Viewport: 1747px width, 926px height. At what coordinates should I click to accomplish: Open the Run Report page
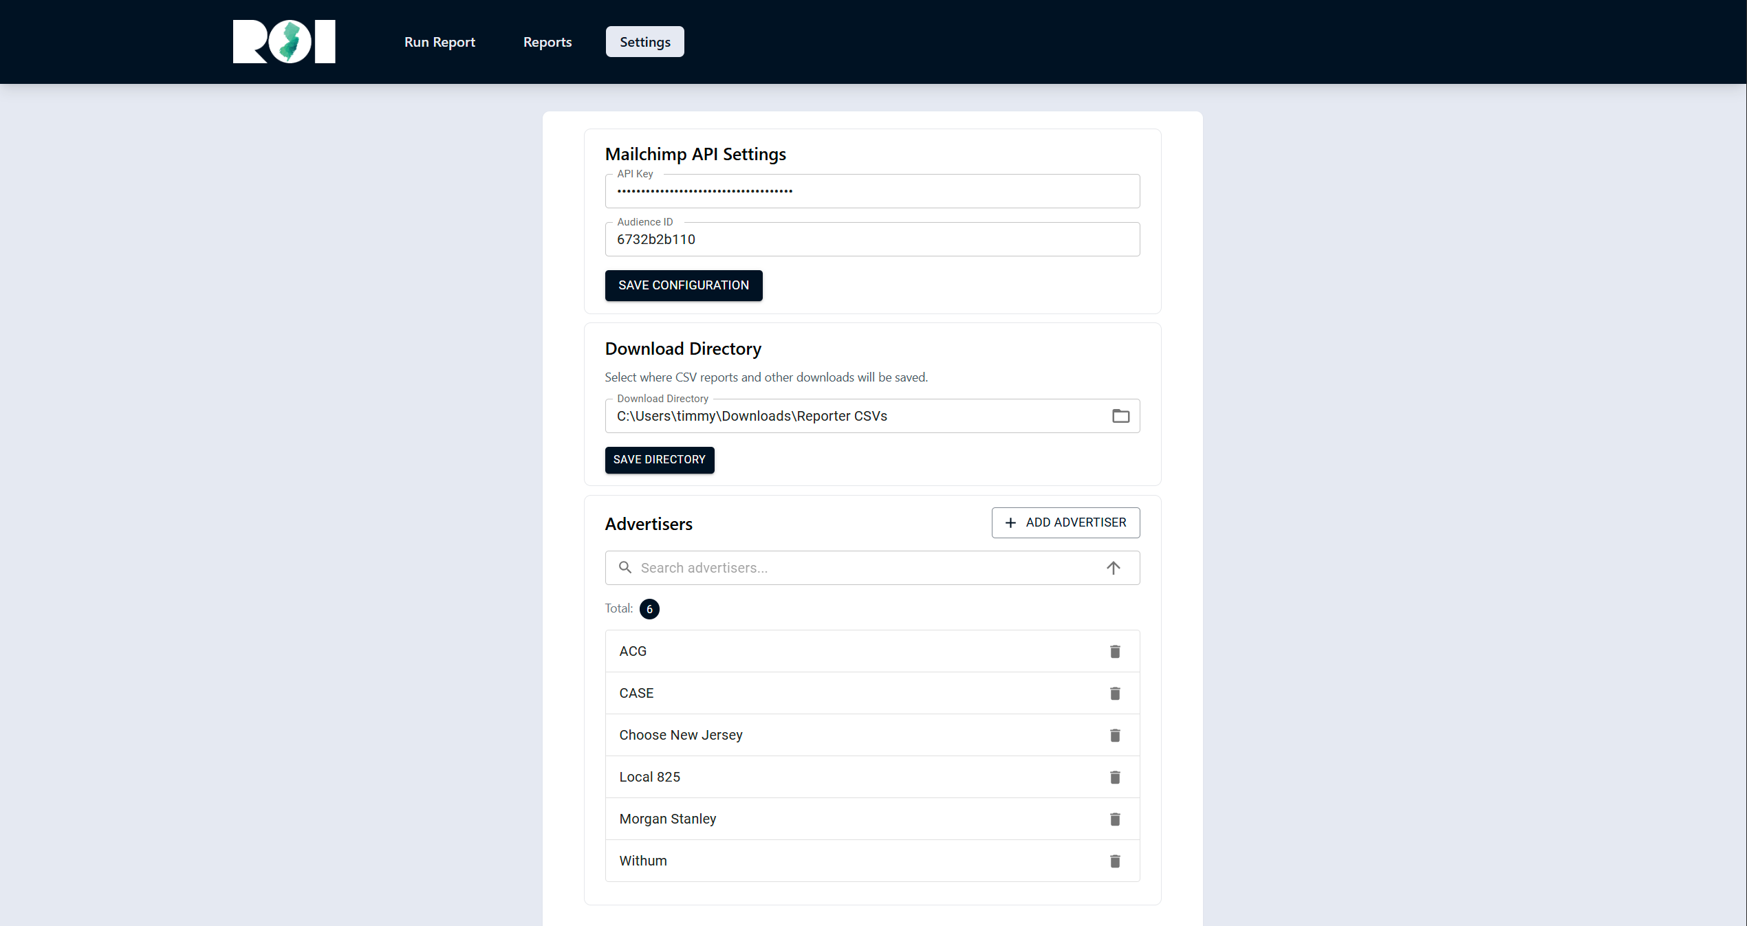point(440,42)
